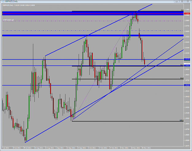
Task: Select the purple dotted Fibonacci anchor line
Action: [104, 66]
